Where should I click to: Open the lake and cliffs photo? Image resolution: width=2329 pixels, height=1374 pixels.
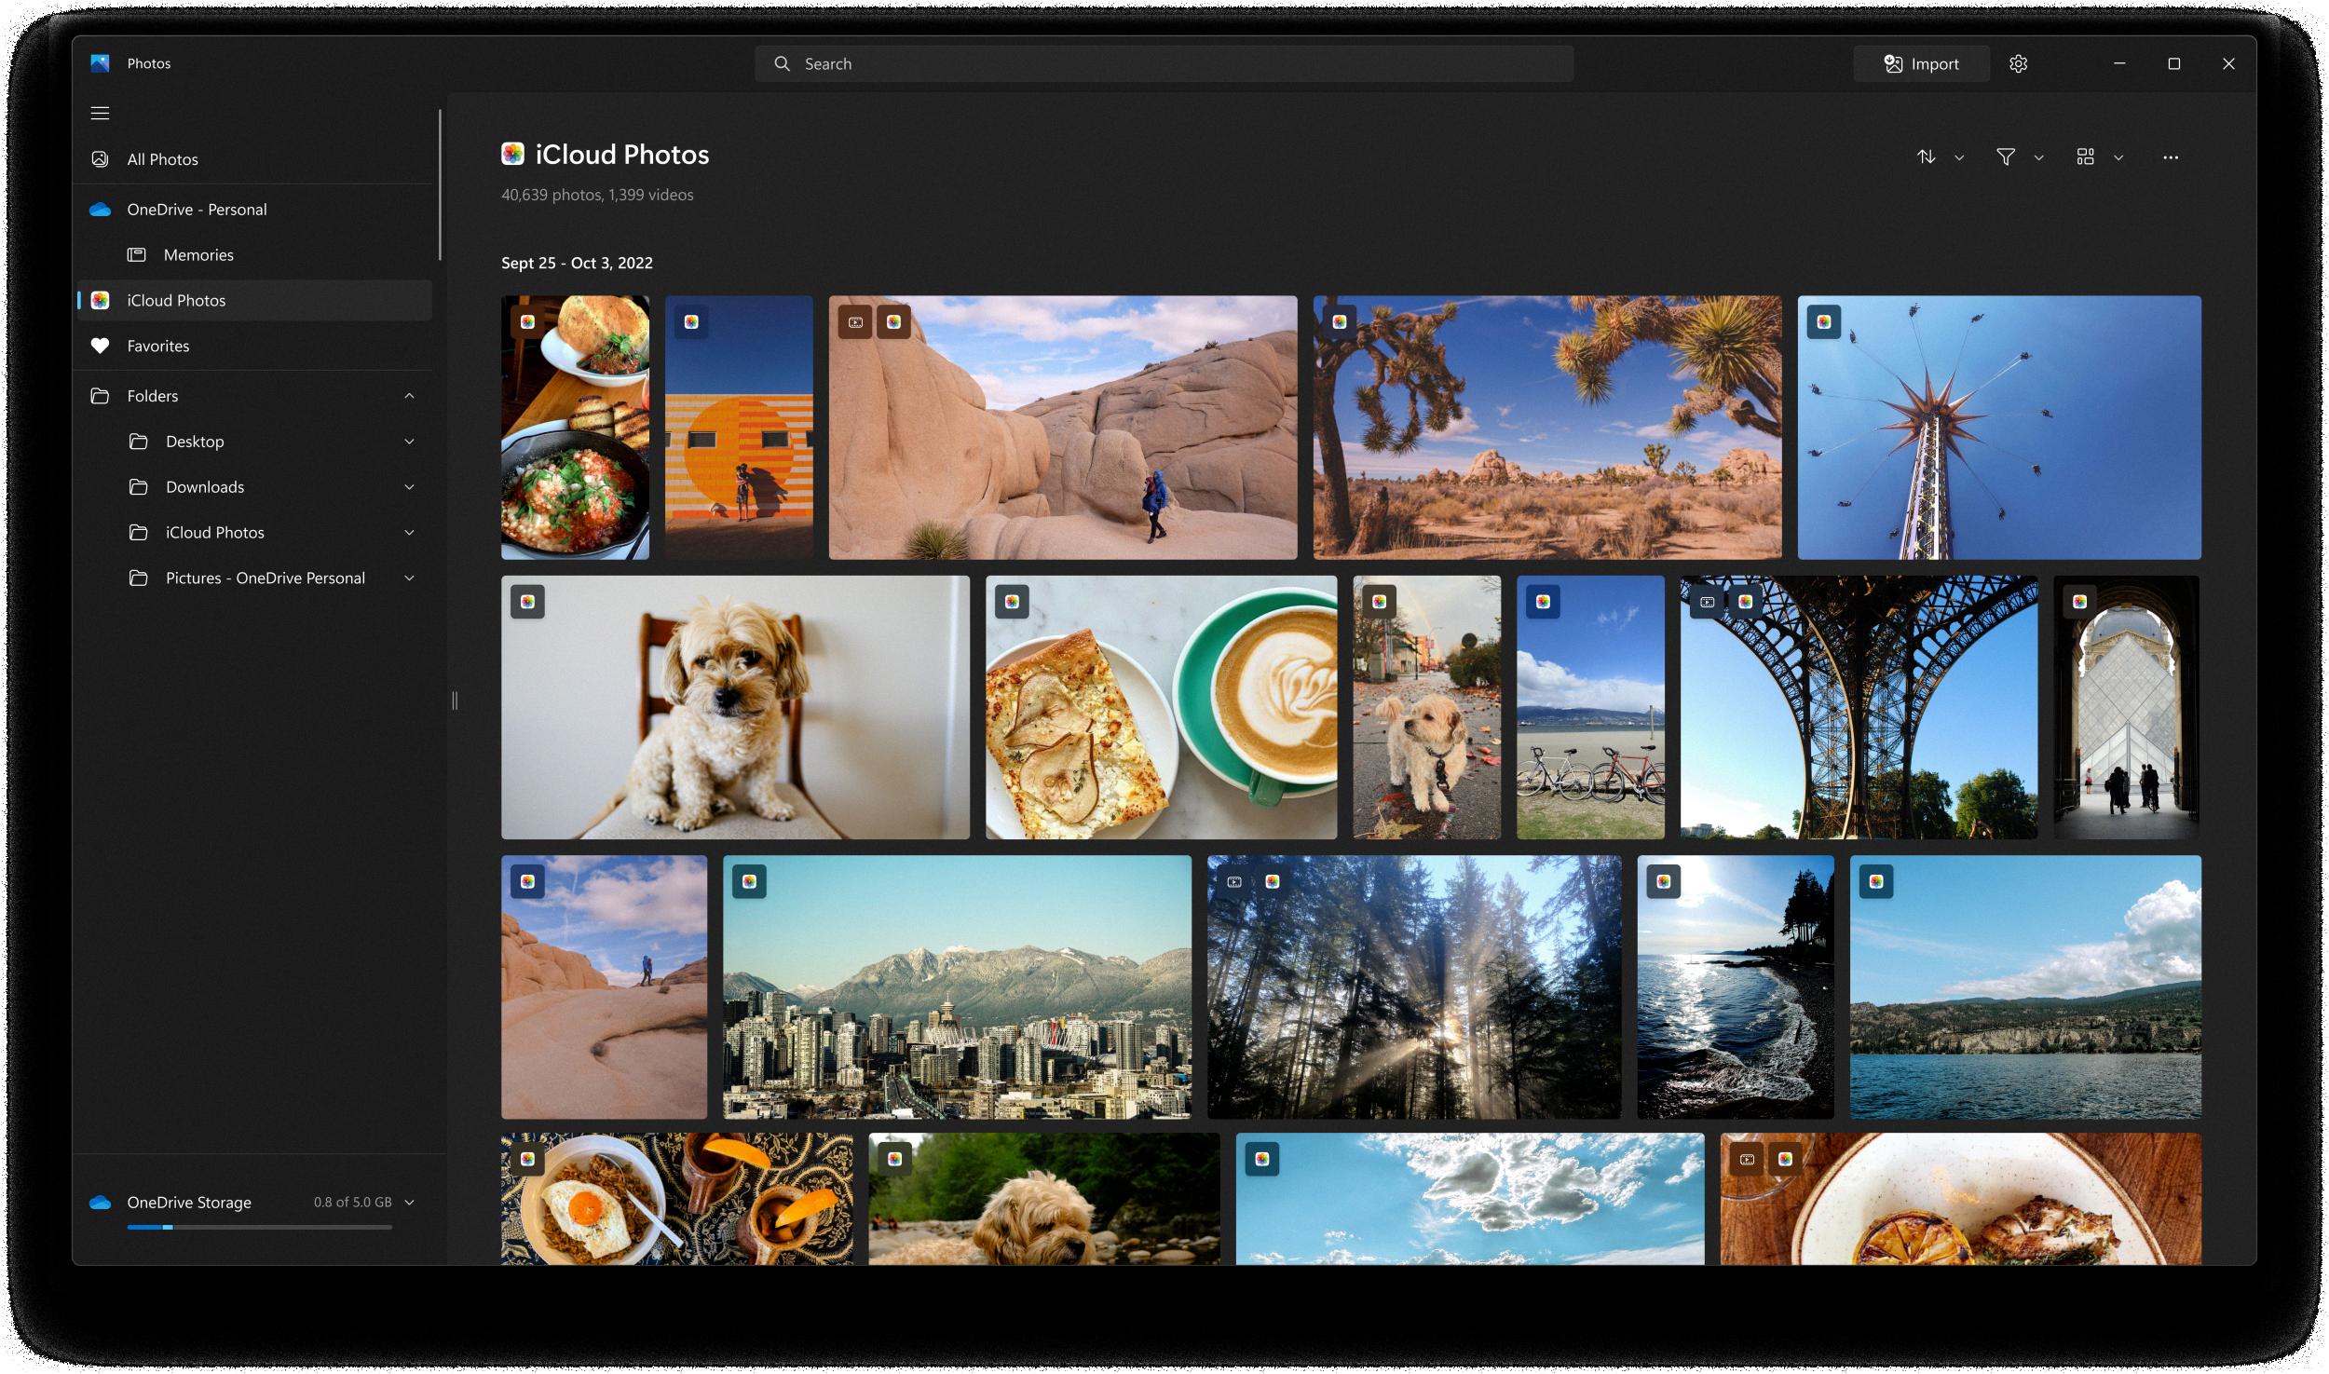coord(2025,987)
